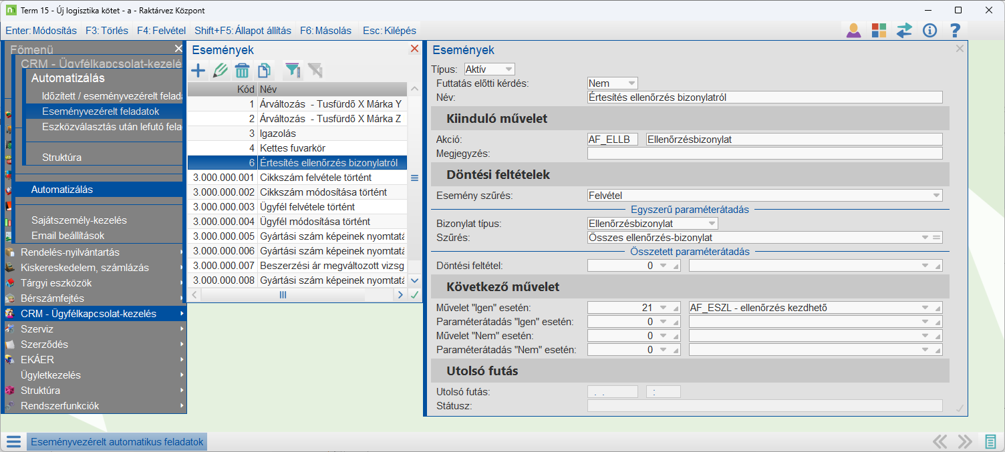Click Esc: Kilépés shortcut button
The width and height of the screenshot is (1005, 452).
click(x=390, y=31)
